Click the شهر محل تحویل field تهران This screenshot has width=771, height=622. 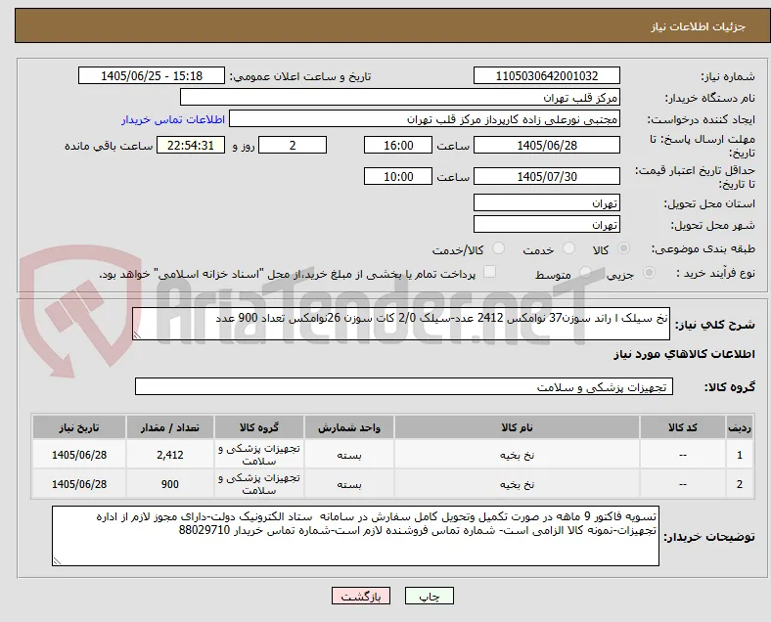coord(547,225)
